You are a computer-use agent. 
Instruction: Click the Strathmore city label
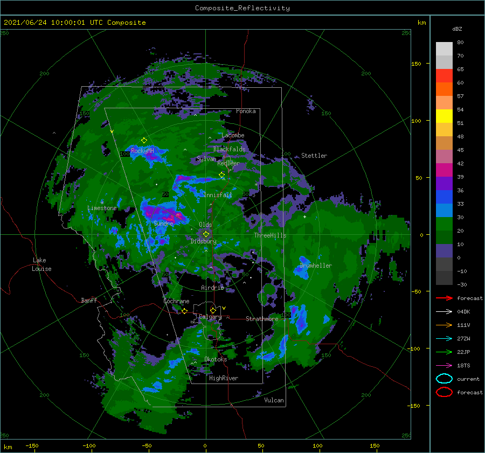pyautogui.click(x=262, y=318)
